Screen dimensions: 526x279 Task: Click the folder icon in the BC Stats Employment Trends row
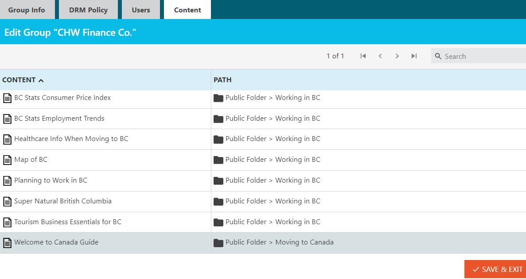click(218, 119)
